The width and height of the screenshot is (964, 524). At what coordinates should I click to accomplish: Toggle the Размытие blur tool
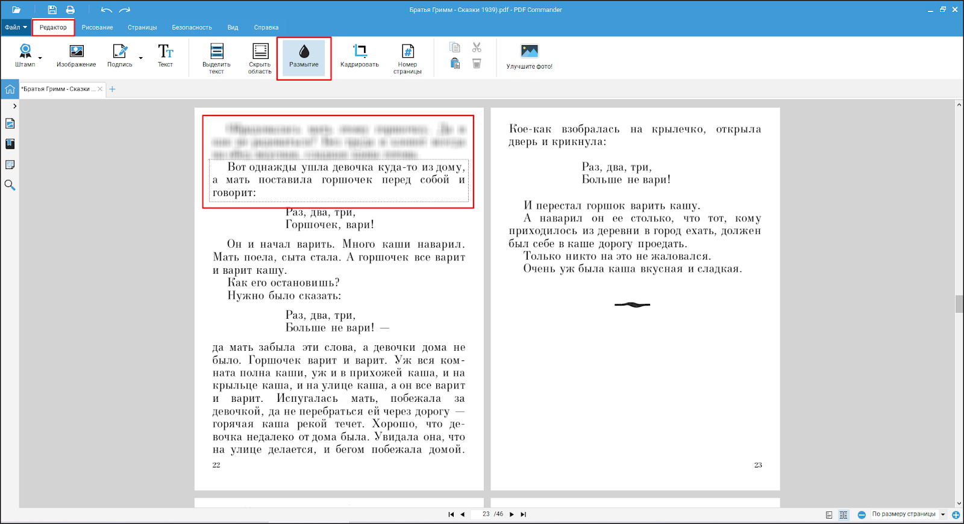[x=304, y=58]
